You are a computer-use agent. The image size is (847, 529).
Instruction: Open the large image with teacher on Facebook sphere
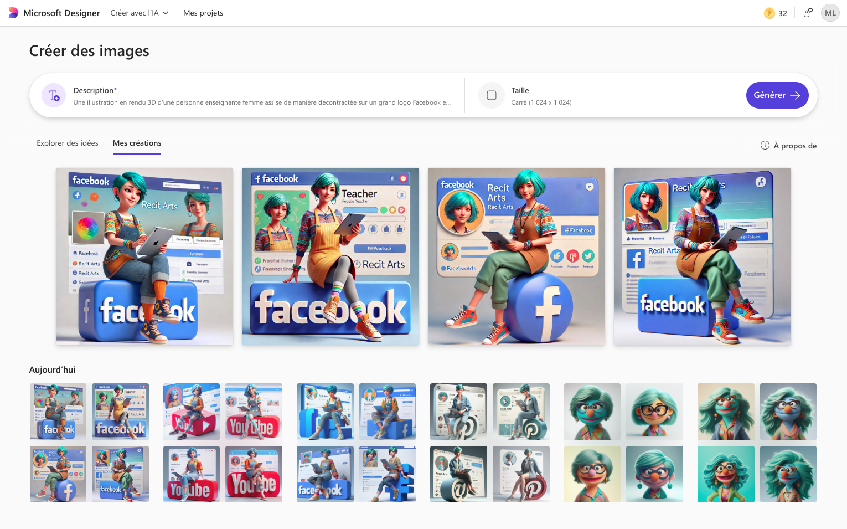pos(517,256)
